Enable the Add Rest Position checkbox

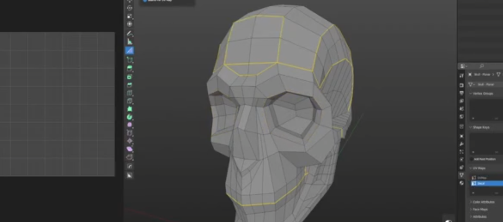tap(472, 159)
